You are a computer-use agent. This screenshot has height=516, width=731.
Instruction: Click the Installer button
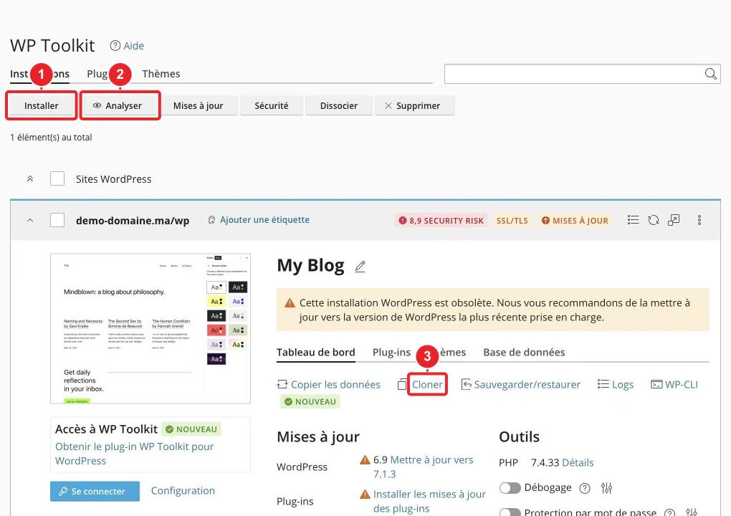[42, 106]
